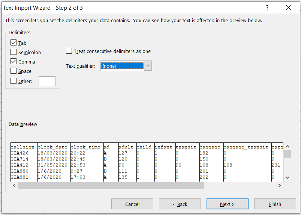The image size is (301, 215).
Task: Click the horizontal scrollbar thumb in preview
Action: coord(111,186)
